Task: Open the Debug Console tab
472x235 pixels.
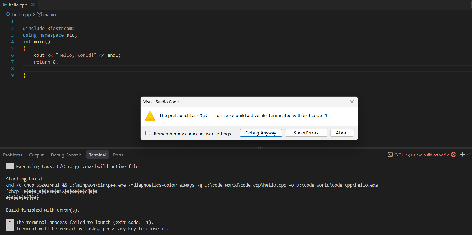Action: (x=66, y=155)
